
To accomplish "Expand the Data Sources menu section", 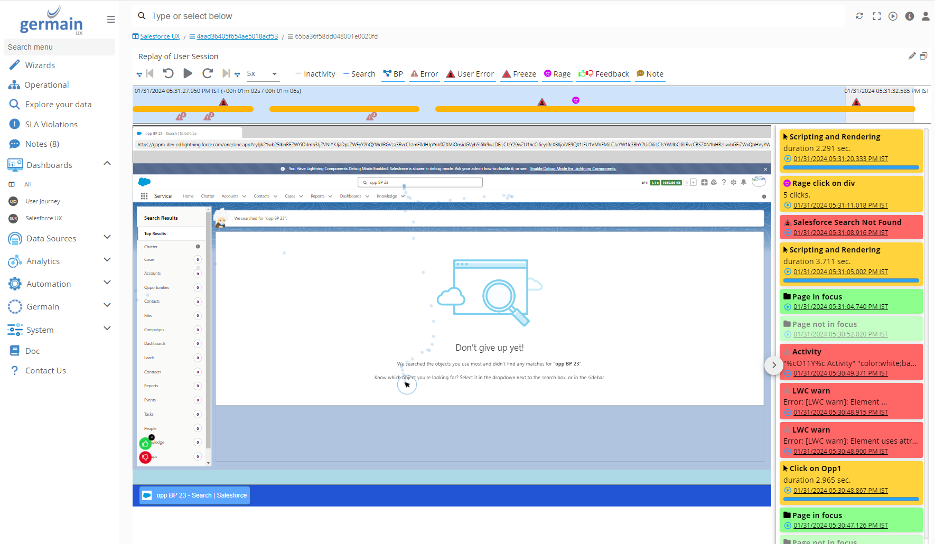I will (107, 237).
